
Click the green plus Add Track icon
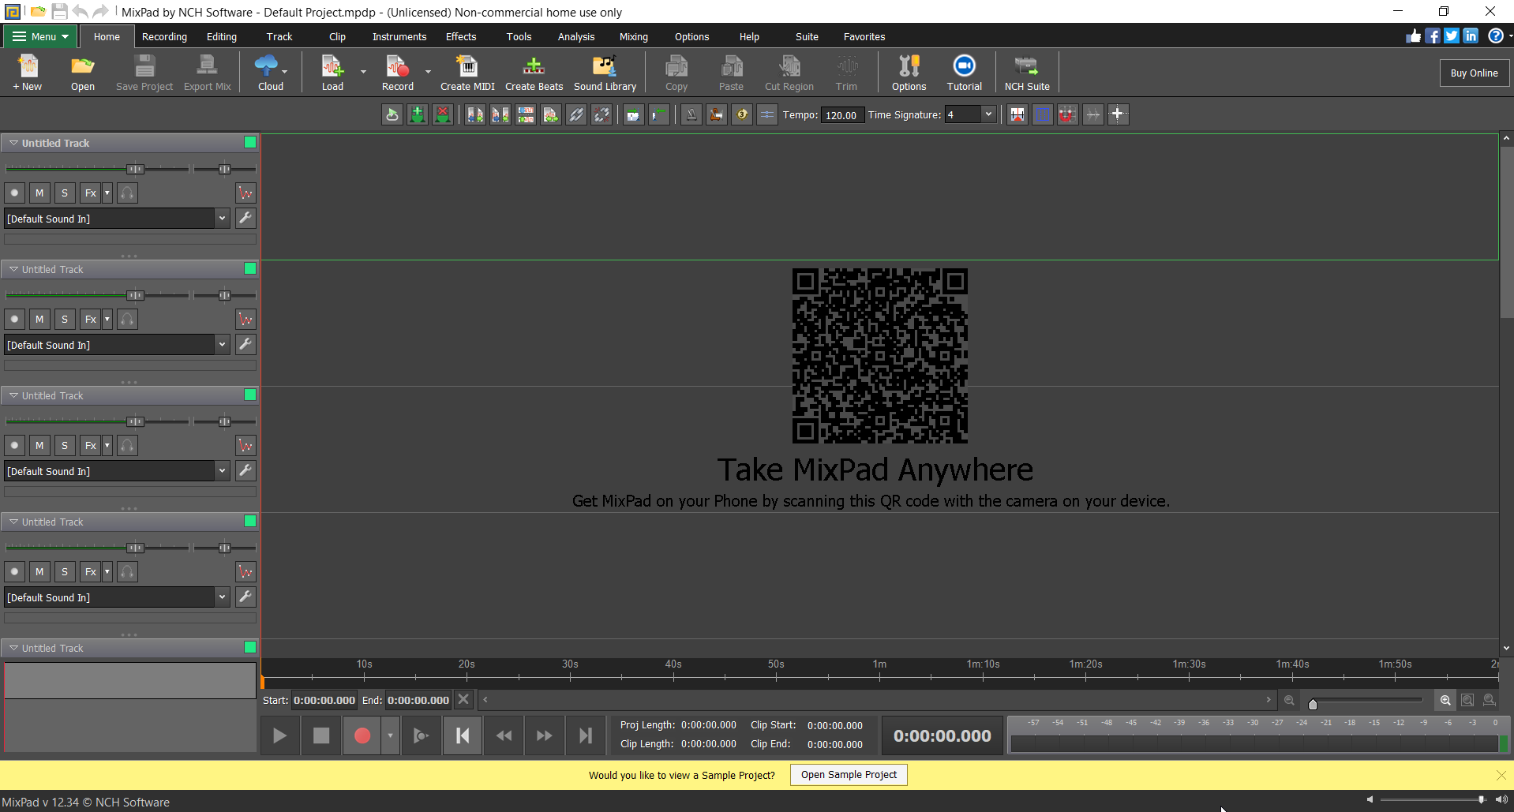coord(418,114)
